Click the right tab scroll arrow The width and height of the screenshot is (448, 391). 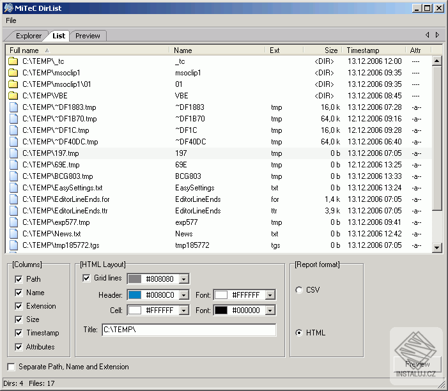tap(437, 35)
